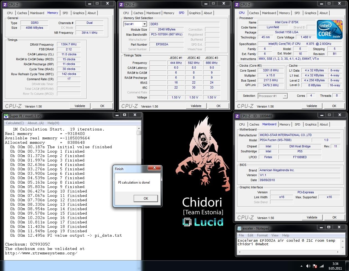Click the Max Bandwidth value PC3-10700H (667 MHz)
Screen dimensions: 349x271
pyautogui.click(x=167, y=35)
